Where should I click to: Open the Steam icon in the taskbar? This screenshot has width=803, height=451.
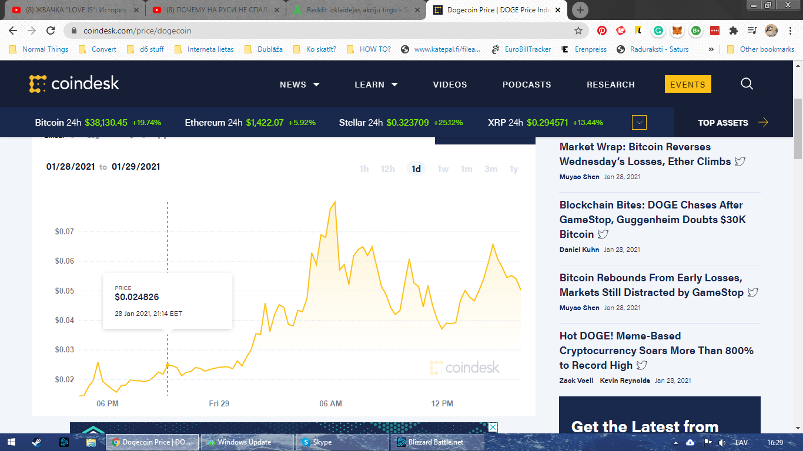[x=36, y=442]
